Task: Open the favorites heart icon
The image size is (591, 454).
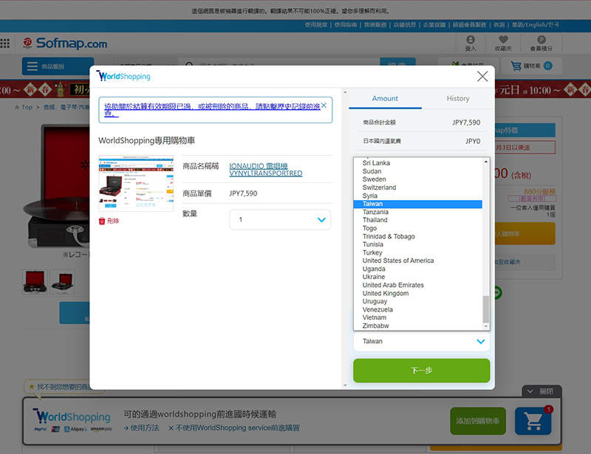Action: pyautogui.click(x=503, y=43)
